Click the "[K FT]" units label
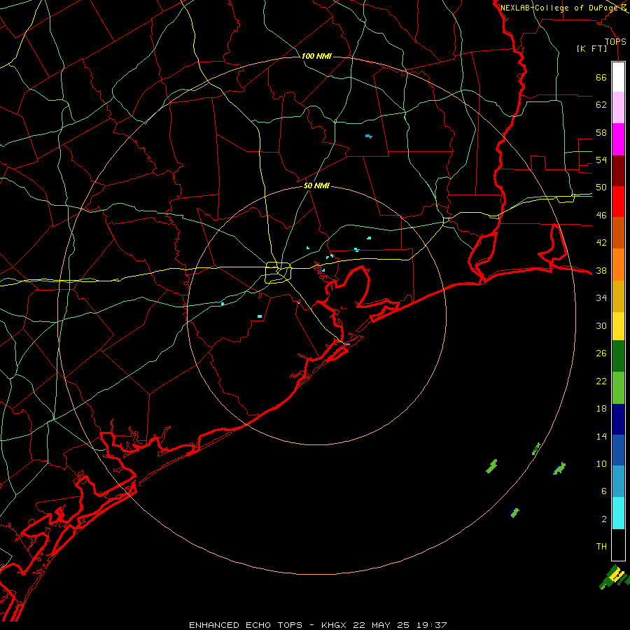The image size is (630, 630). pos(591,49)
